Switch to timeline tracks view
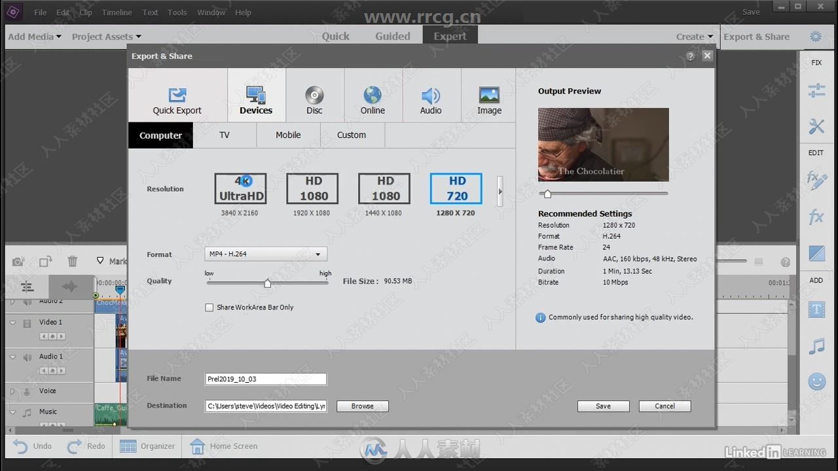The height and width of the screenshot is (471, 838). click(x=27, y=287)
